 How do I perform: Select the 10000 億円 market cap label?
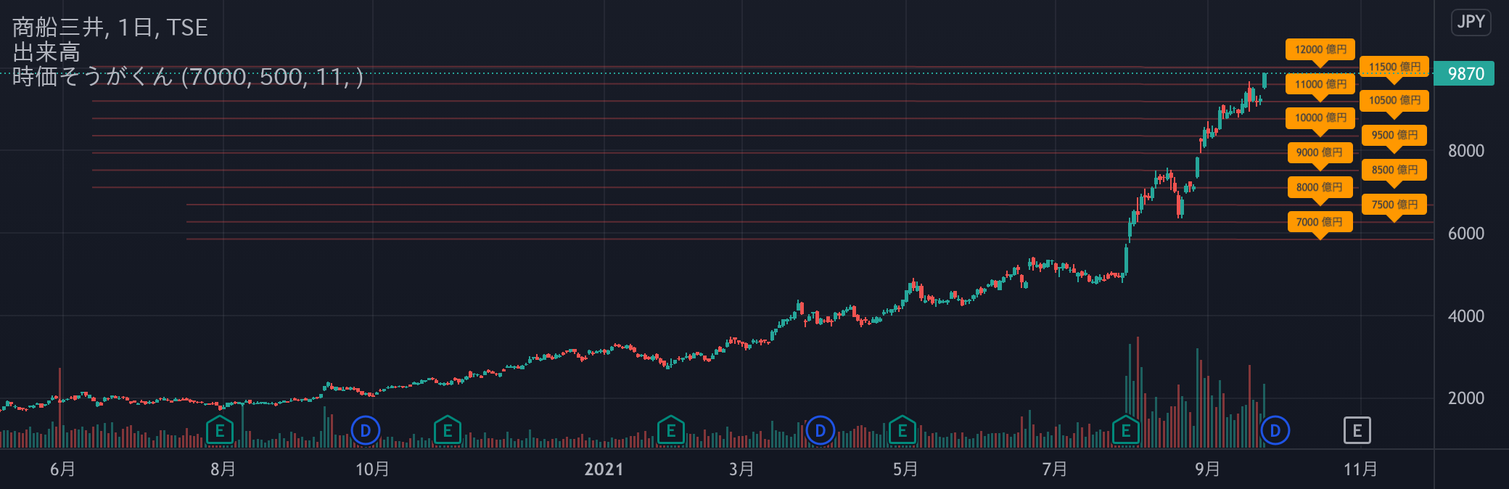point(1320,118)
